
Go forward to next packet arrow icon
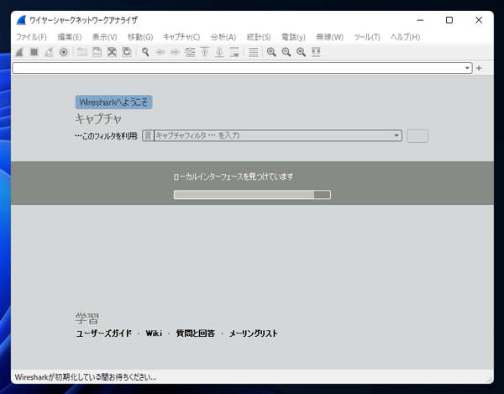point(175,52)
